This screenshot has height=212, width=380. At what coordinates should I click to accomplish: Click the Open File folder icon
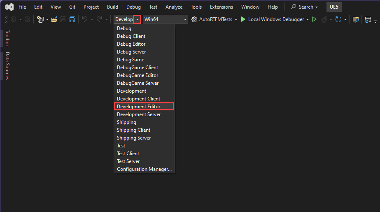pos(54,19)
